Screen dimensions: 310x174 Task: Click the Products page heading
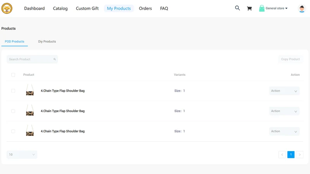click(9, 28)
